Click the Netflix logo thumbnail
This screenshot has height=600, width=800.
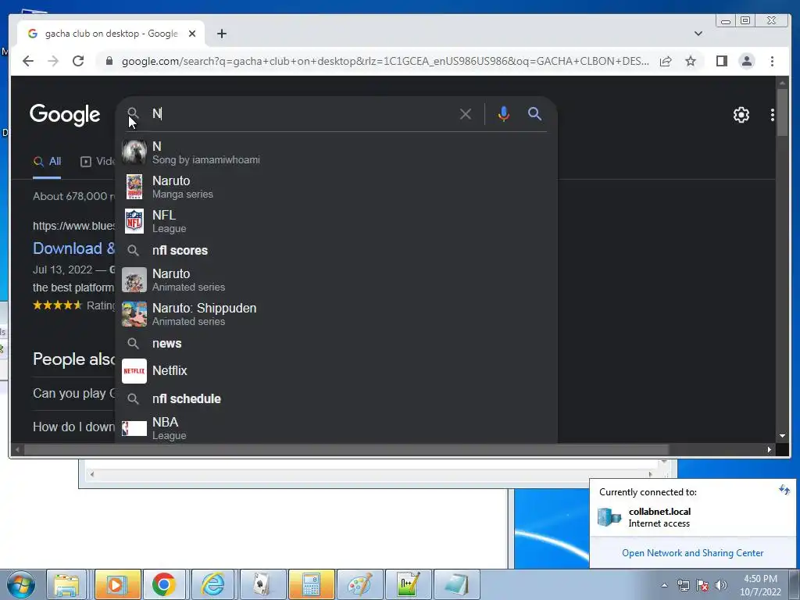(x=134, y=371)
